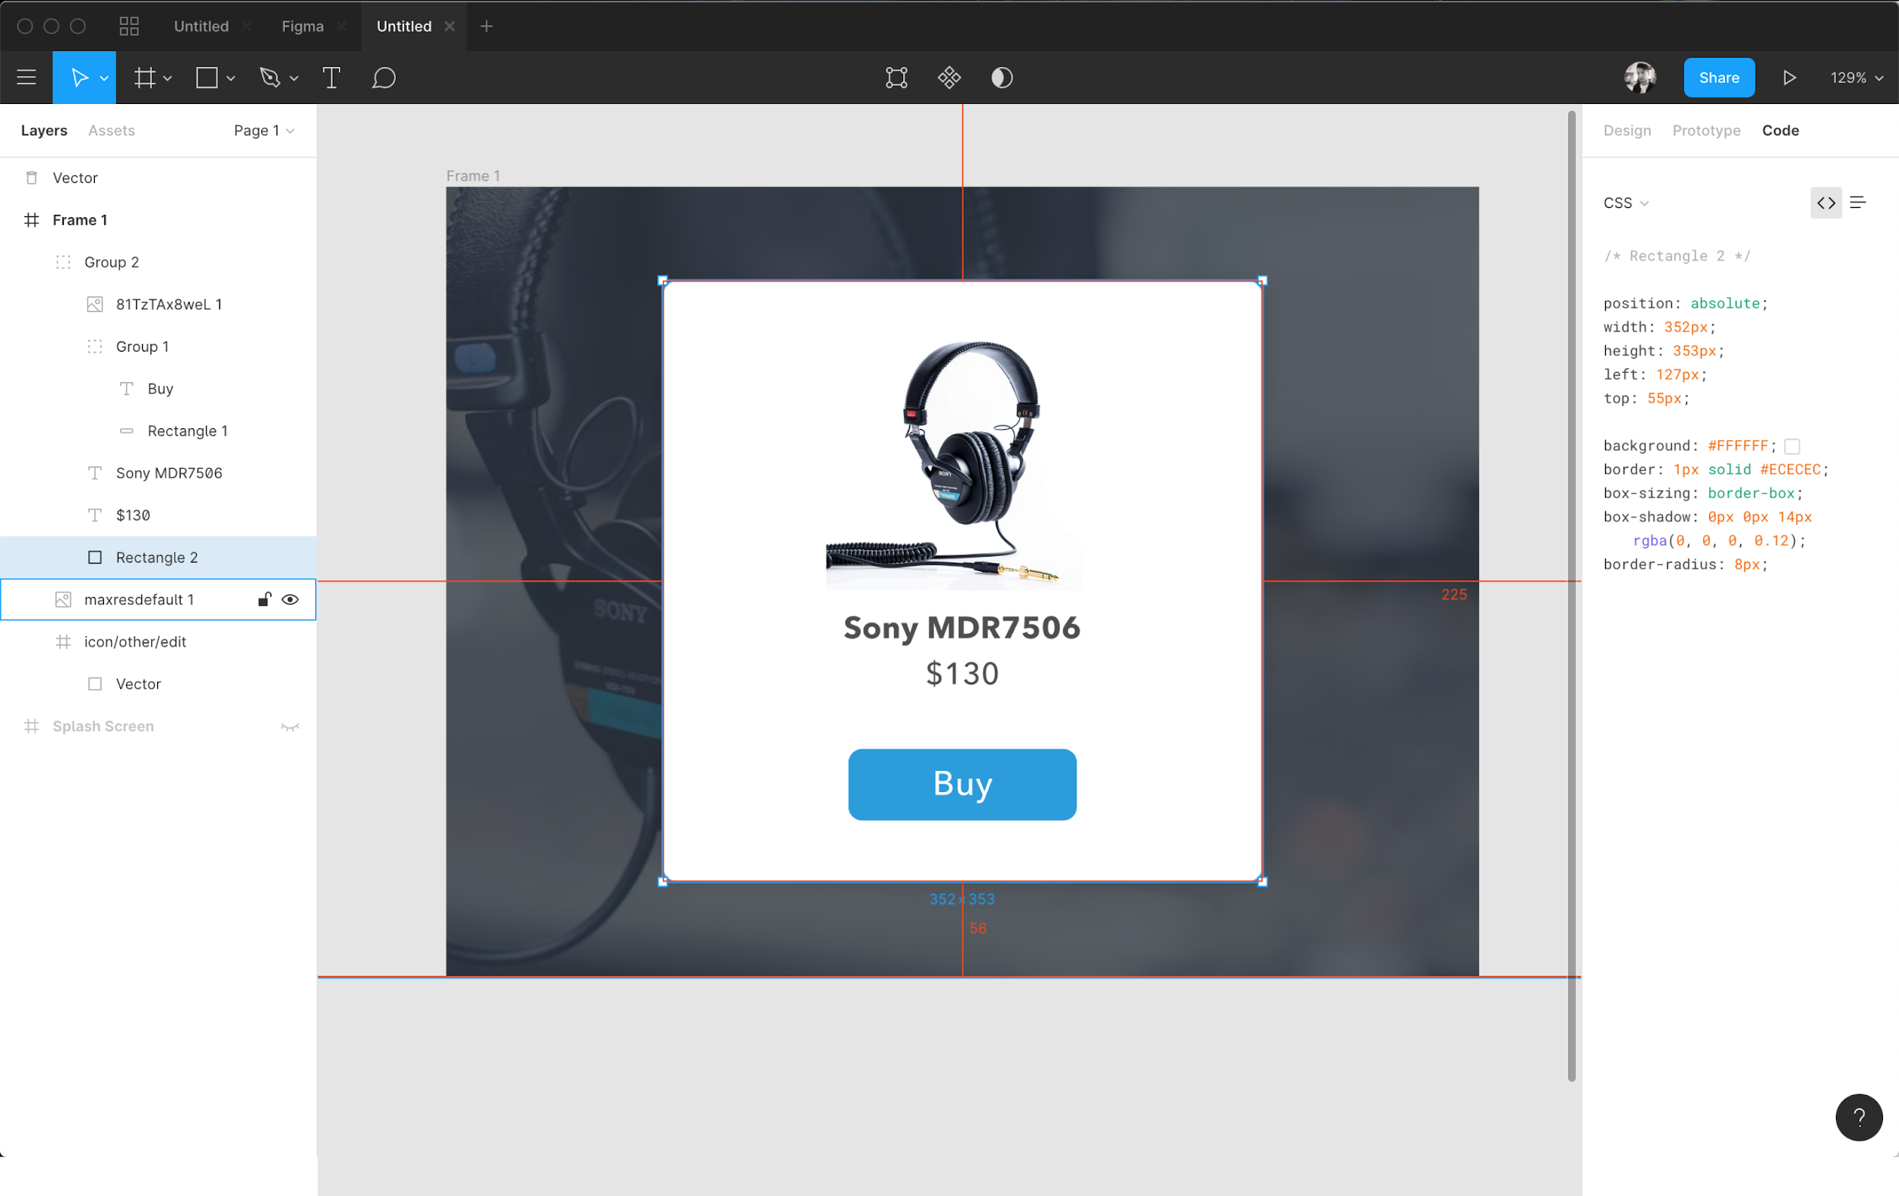1899x1196 pixels.
Task: Click the Create Component icon
Action: (x=949, y=77)
